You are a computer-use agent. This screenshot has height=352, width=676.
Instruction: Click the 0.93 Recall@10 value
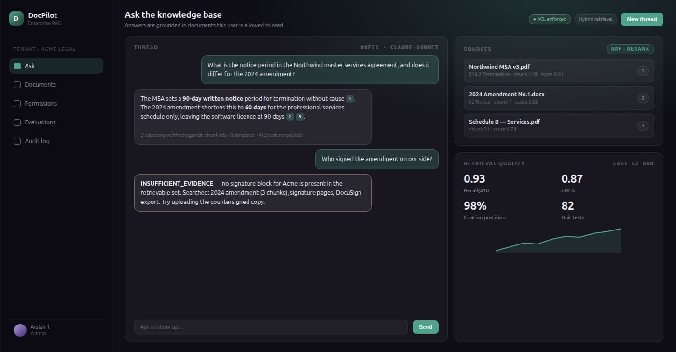click(474, 179)
